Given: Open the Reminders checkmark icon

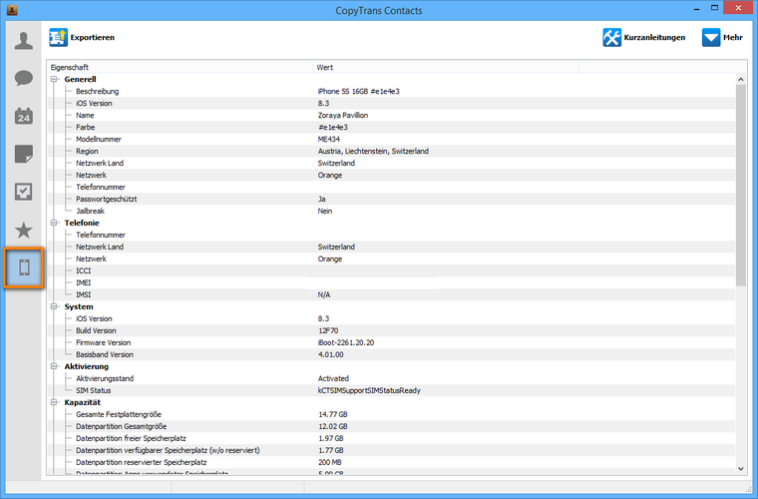Looking at the screenshot, I should [x=24, y=192].
